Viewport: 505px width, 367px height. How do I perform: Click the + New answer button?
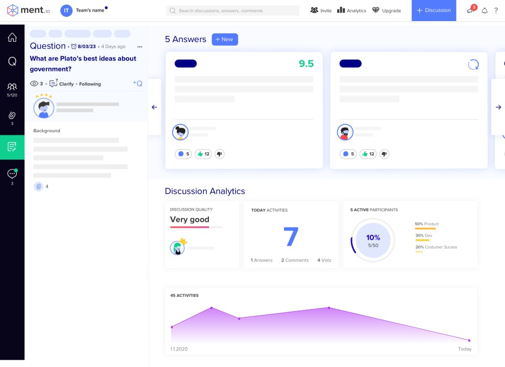click(x=225, y=39)
